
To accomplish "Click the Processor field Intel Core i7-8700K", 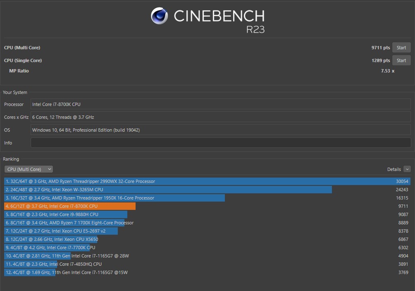I will click(x=221, y=104).
